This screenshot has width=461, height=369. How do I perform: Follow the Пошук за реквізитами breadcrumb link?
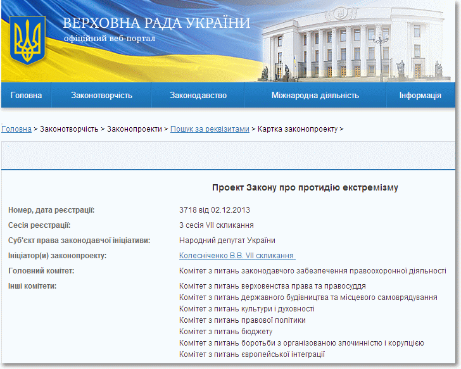210,129
